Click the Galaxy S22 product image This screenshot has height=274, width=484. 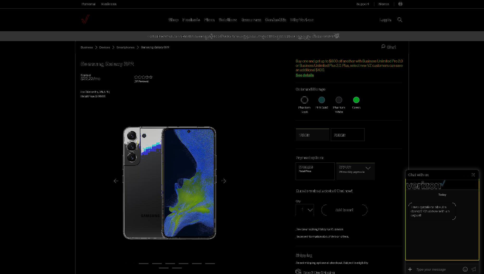coord(170,183)
